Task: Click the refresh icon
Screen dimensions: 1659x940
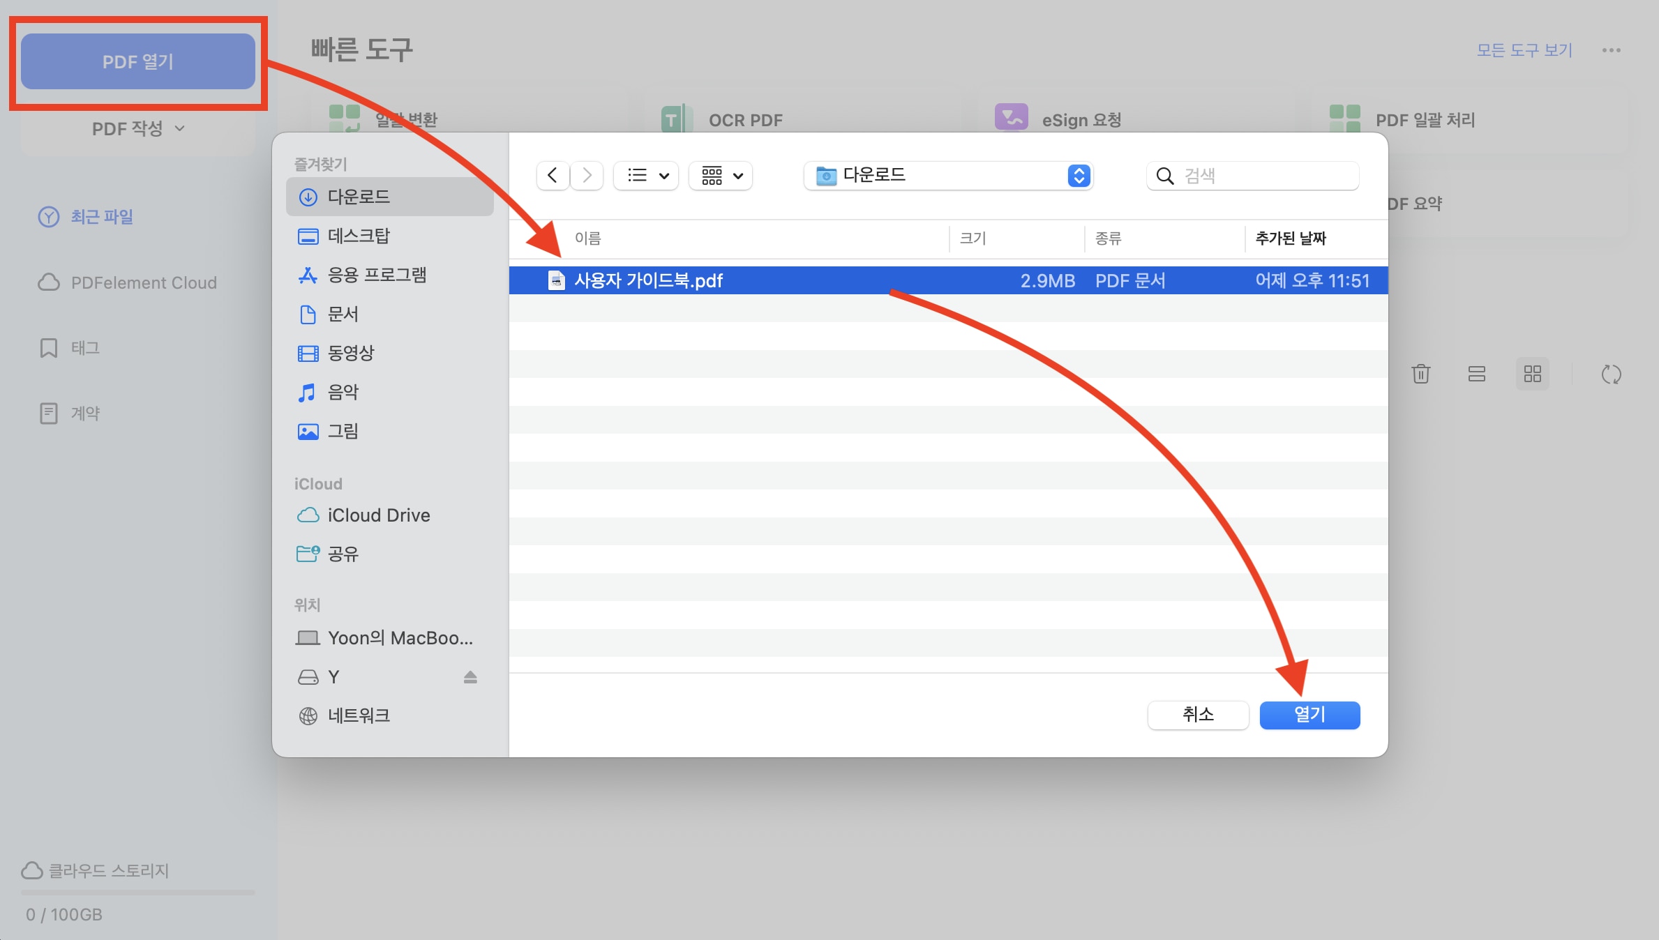Action: (1612, 374)
